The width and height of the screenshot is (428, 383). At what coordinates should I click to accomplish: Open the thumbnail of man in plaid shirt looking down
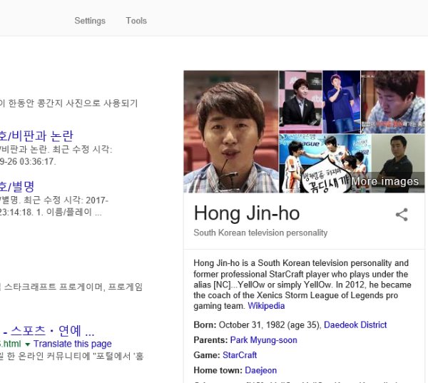pyautogui.click(x=393, y=102)
